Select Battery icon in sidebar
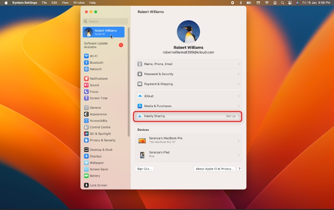The height and width of the screenshot is (210, 334). click(x=86, y=176)
